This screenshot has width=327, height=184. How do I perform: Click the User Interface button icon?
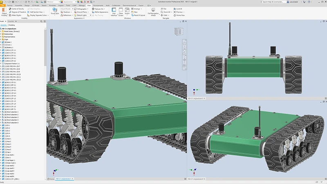114,11
